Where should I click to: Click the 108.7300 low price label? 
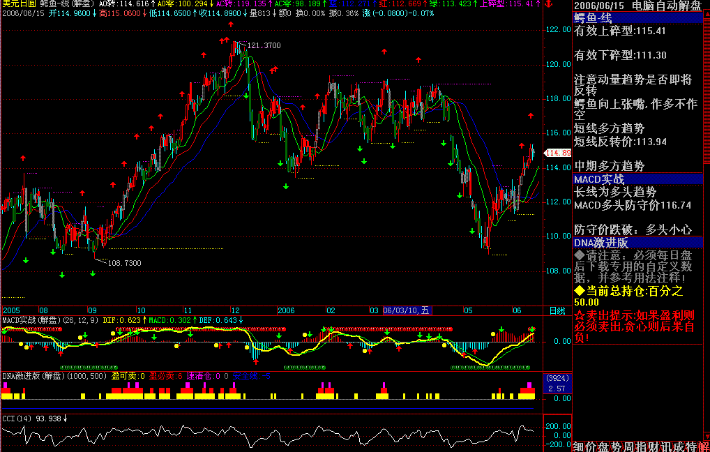tap(125, 263)
